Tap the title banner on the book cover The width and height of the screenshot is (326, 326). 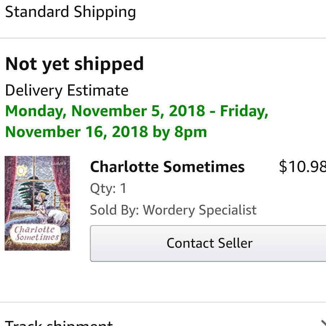[x=36, y=233]
